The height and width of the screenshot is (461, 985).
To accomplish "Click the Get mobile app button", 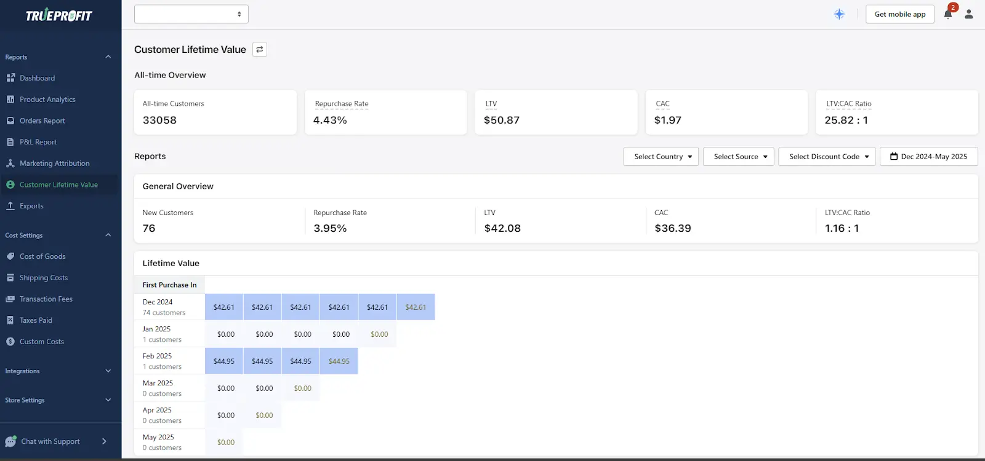I will tap(900, 14).
